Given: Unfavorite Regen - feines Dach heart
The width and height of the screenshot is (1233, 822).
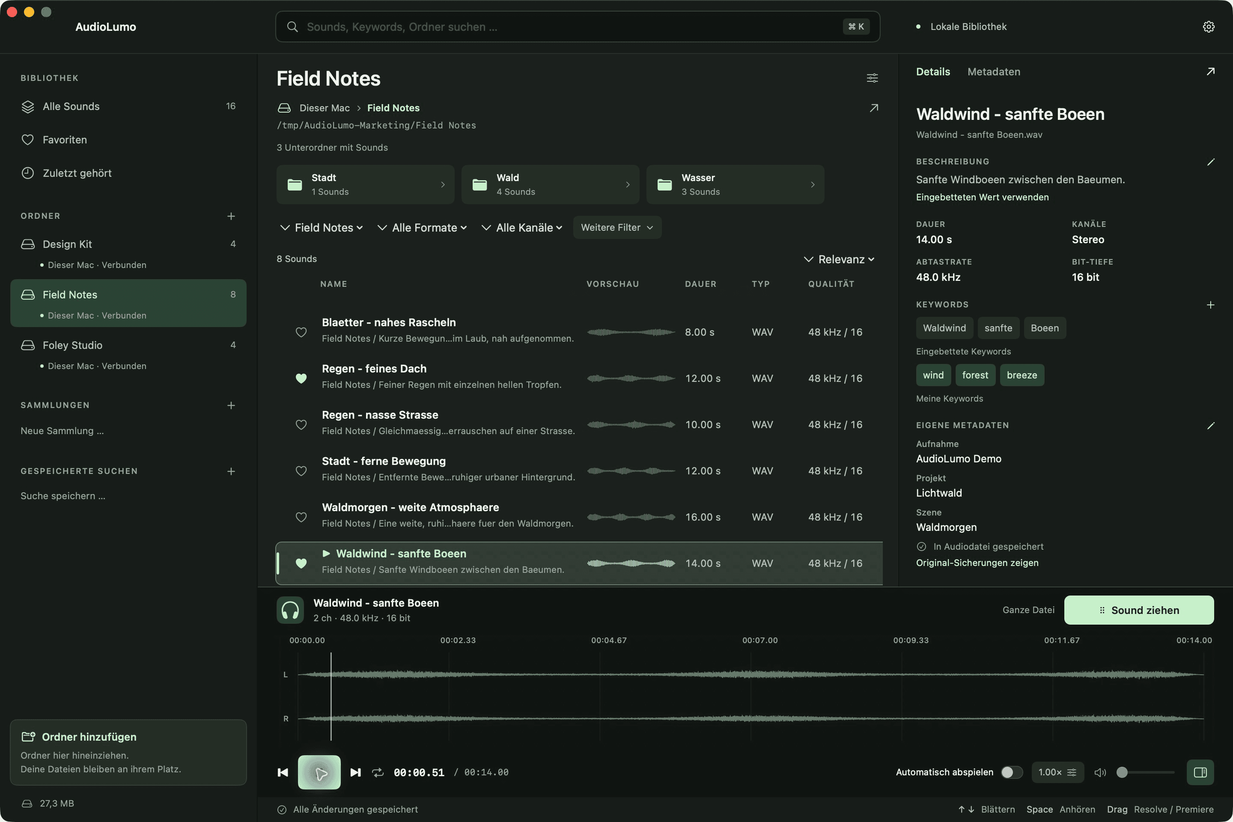Looking at the screenshot, I should pyautogui.click(x=301, y=378).
